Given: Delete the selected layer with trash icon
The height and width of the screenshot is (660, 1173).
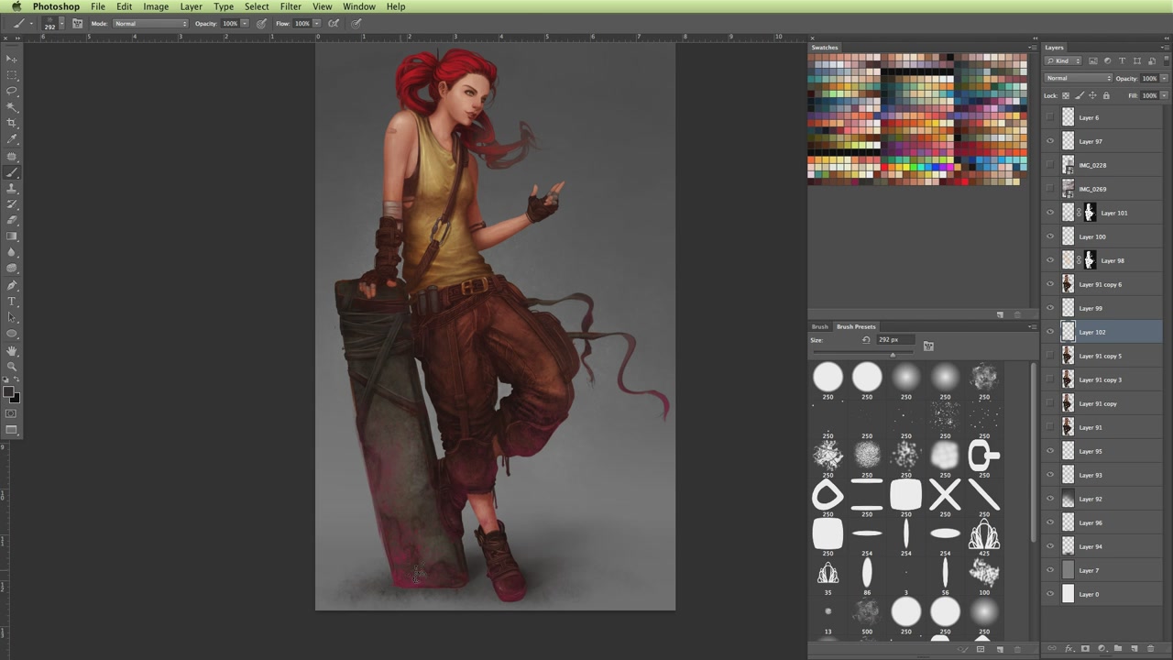Looking at the screenshot, I should 1151,649.
